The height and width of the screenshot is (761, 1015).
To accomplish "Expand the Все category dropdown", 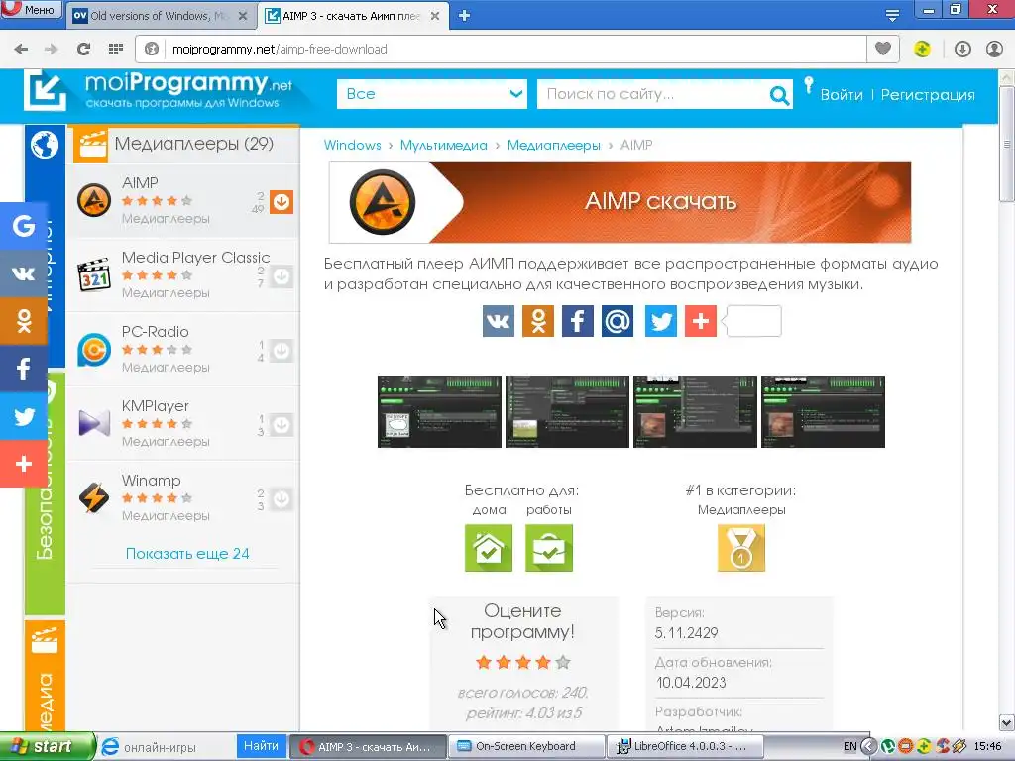I will 432,94.
